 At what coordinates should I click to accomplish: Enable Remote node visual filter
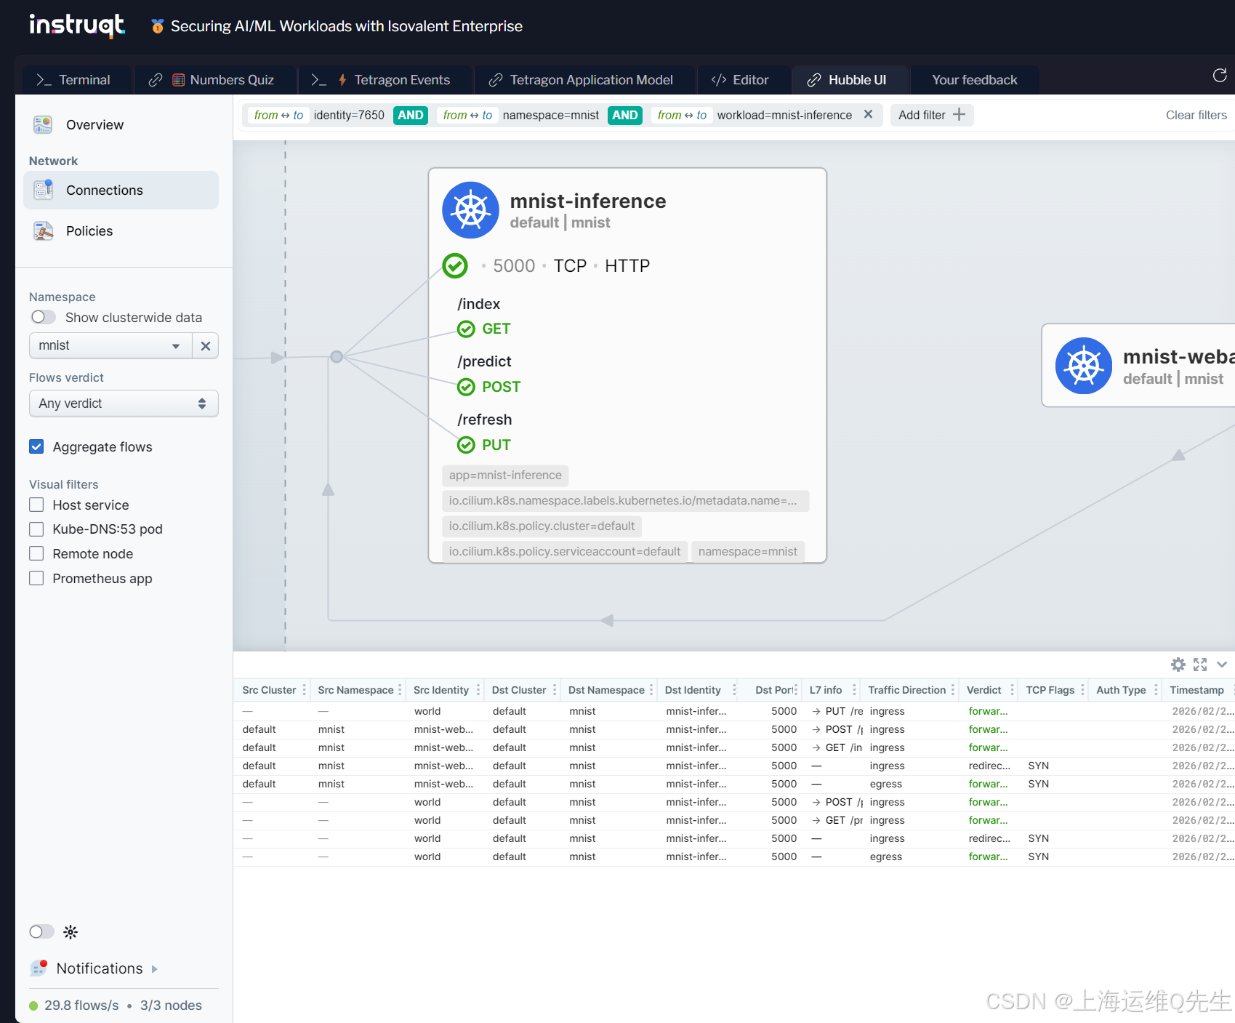[x=36, y=553]
